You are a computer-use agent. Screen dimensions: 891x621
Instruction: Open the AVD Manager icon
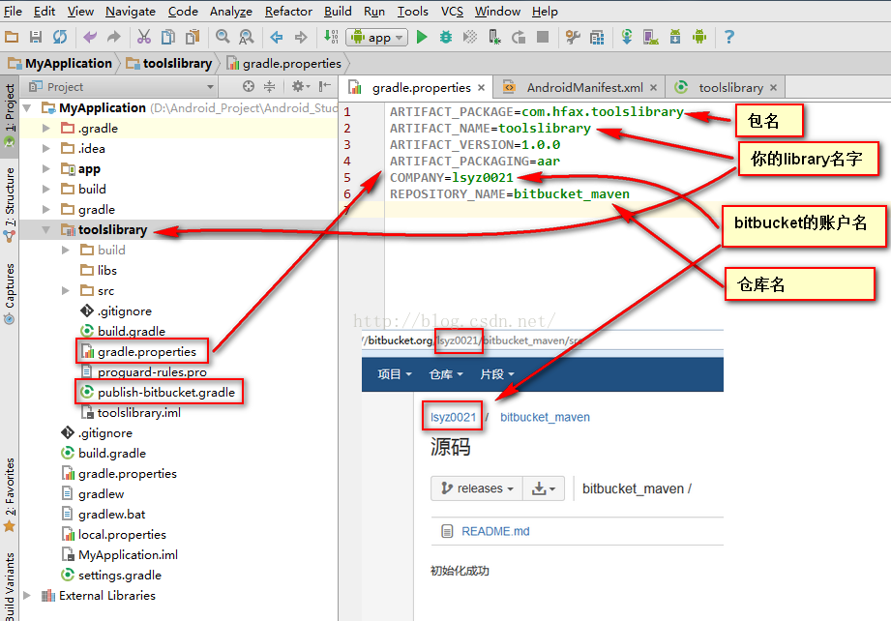651,38
